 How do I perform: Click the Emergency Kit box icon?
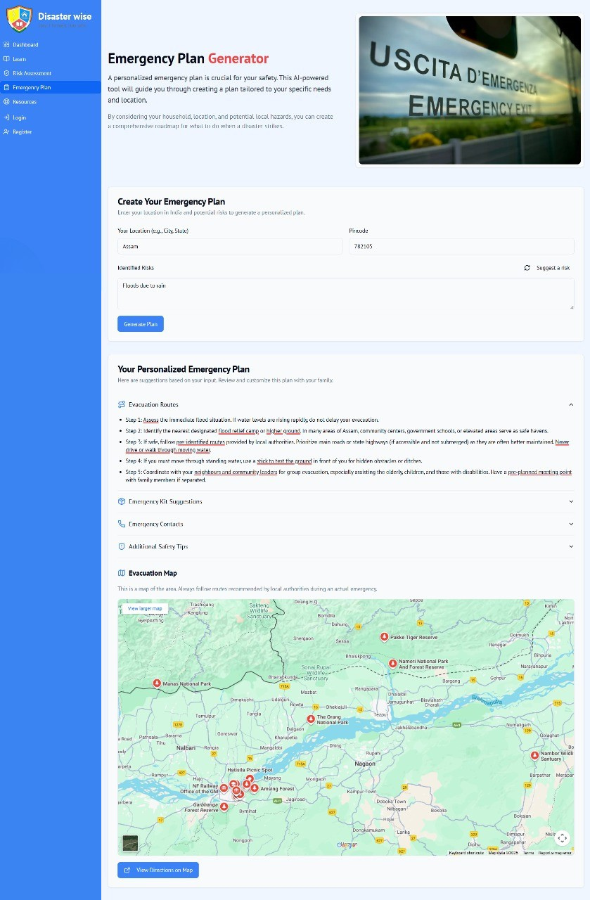122,501
